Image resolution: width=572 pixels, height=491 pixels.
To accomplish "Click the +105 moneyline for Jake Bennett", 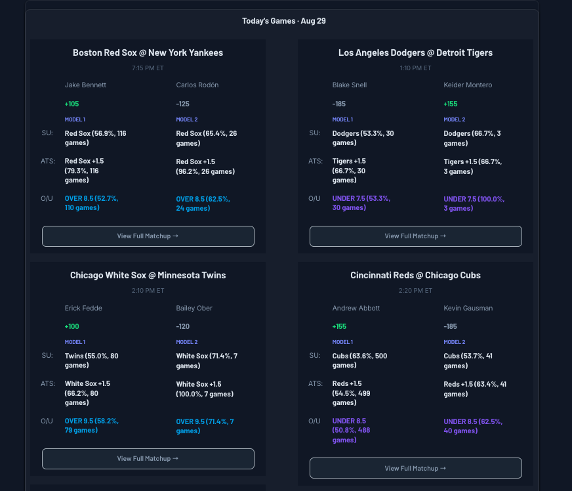I will pyautogui.click(x=72, y=104).
